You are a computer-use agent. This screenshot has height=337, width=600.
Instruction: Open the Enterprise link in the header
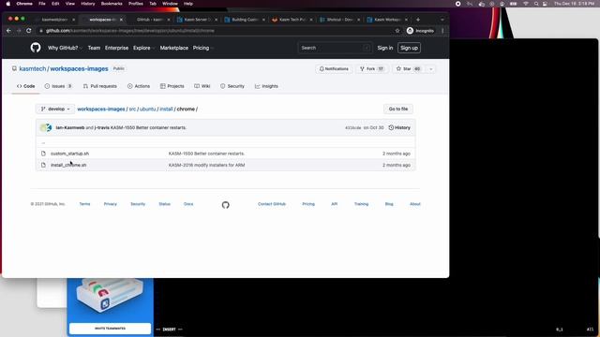click(x=116, y=48)
